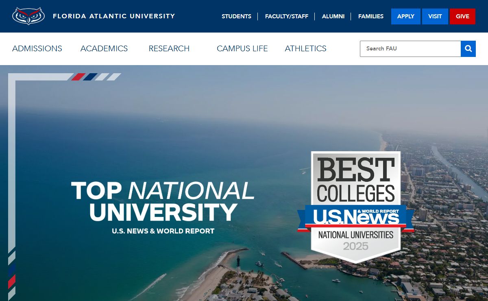Go to the Alumni page
This screenshot has height=301, width=488.
(x=333, y=16)
